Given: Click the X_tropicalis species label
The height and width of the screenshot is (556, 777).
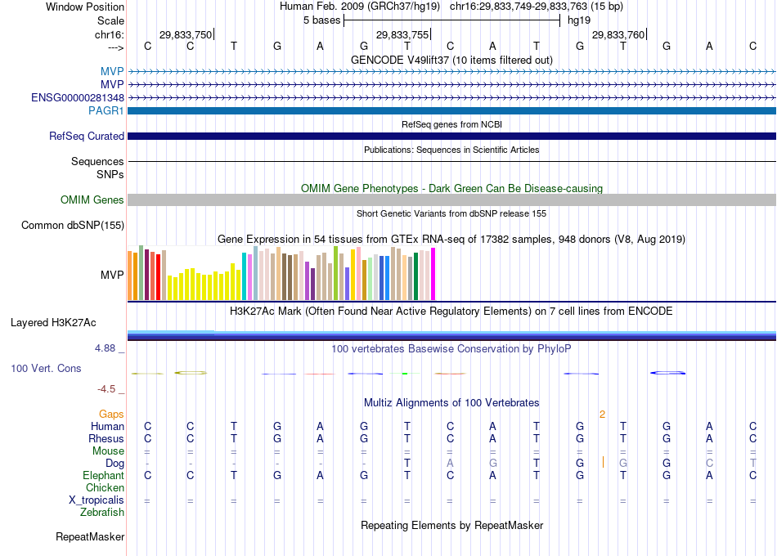Looking at the screenshot, I should 97,500.
